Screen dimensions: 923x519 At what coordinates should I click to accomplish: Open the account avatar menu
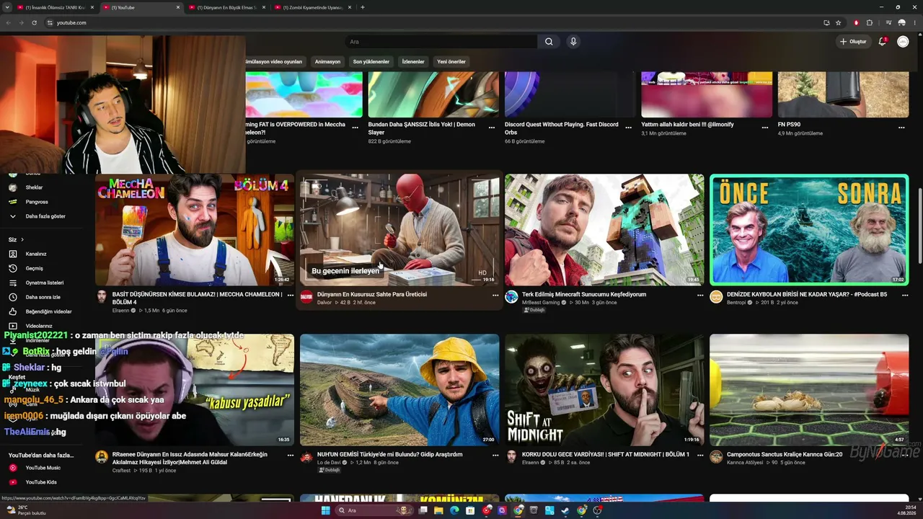(x=903, y=42)
